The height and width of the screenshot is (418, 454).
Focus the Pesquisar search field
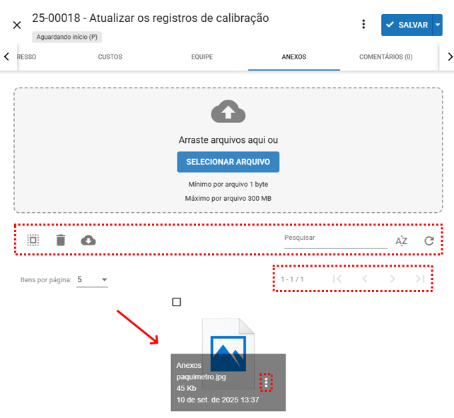click(x=335, y=239)
